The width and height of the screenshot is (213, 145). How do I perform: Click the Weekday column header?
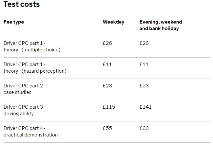113,22
